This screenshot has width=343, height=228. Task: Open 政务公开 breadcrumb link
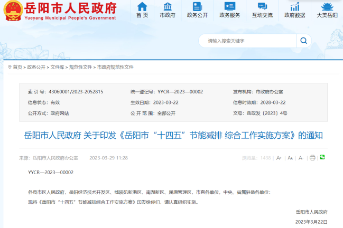tap(36, 67)
